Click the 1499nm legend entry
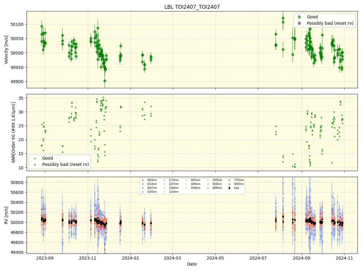362x271 pixels. tap(193, 184)
